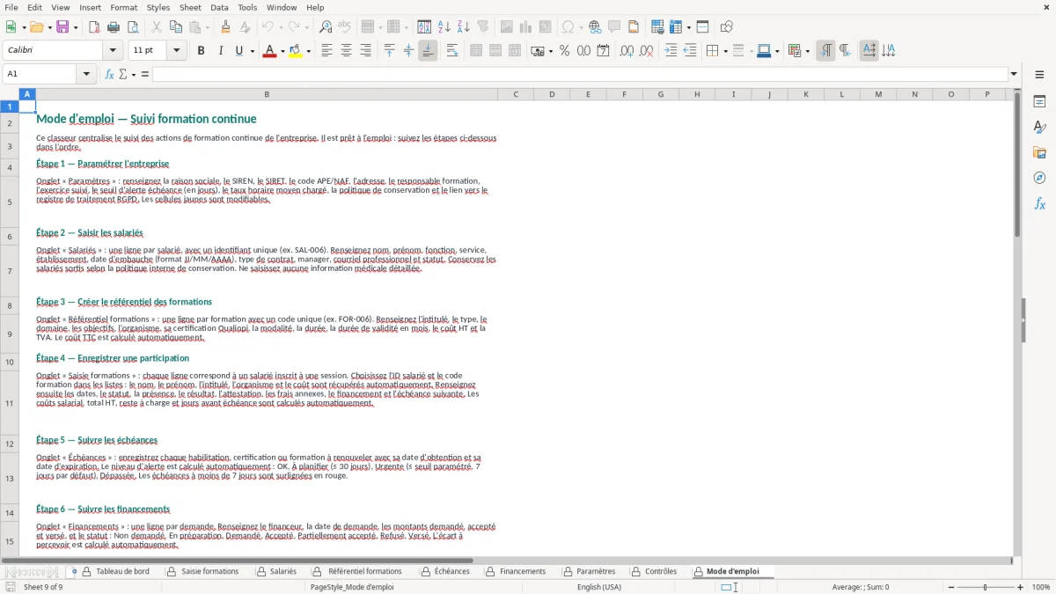Format as date

click(x=603, y=51)
